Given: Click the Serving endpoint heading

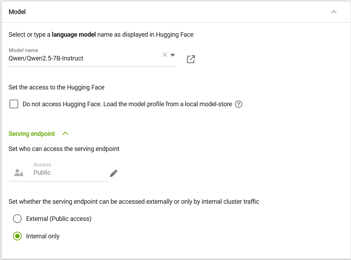Looking at the screenshot, I should pyautogui.click(x=31, y=134).
